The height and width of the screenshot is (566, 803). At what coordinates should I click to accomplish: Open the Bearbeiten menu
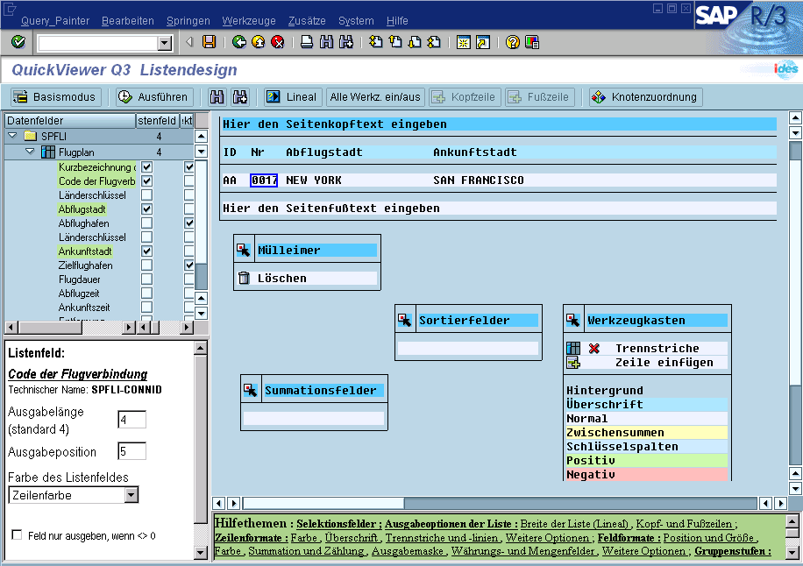pyautogui.click(x=127, y=21)
